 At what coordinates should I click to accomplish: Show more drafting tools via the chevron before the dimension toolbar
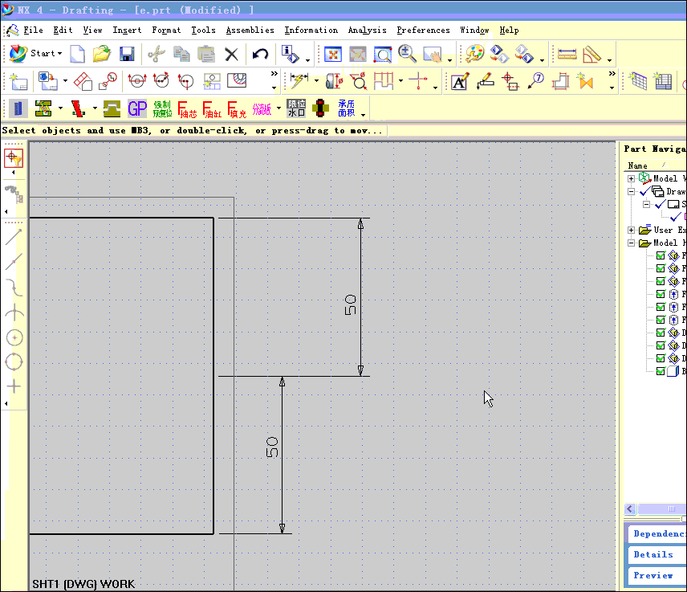click(x=274, y=74)
